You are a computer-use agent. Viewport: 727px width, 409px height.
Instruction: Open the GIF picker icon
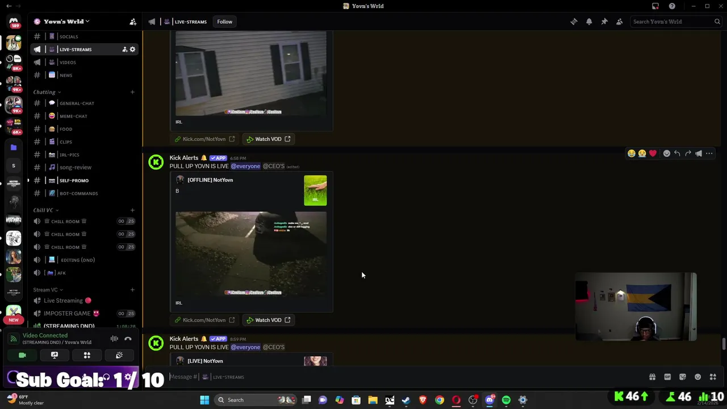(667, 377)
